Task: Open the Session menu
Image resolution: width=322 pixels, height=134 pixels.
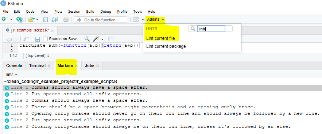Action: [x=74, y=12]
